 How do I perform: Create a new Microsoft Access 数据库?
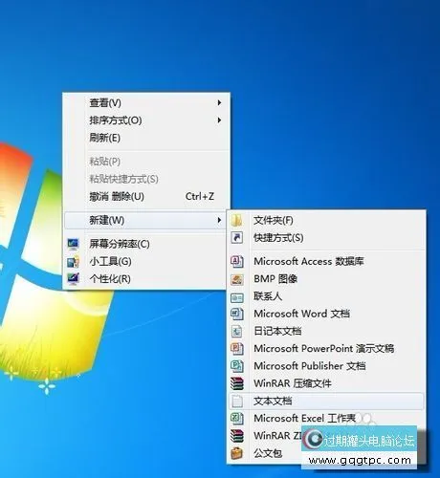click(x=326, y=261)
